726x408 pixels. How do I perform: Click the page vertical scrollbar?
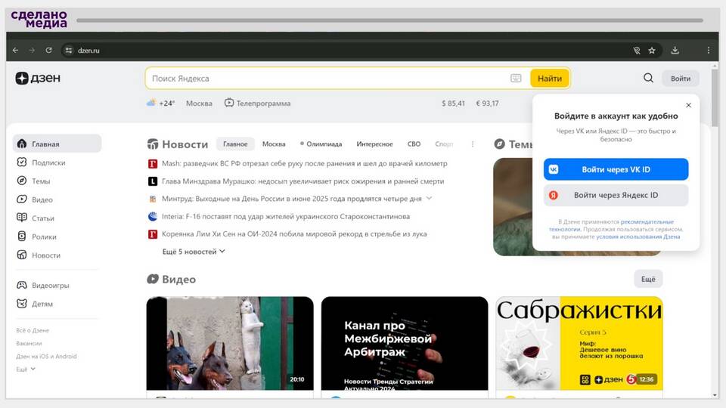coord(715,97)
